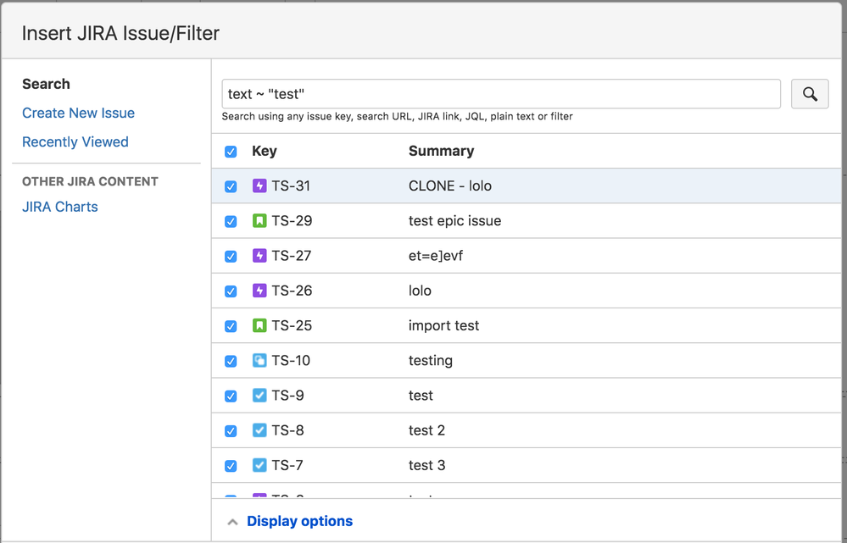
Task: Uncheck the TS-31 row checkbox
Action: click(x=231, y=186)
